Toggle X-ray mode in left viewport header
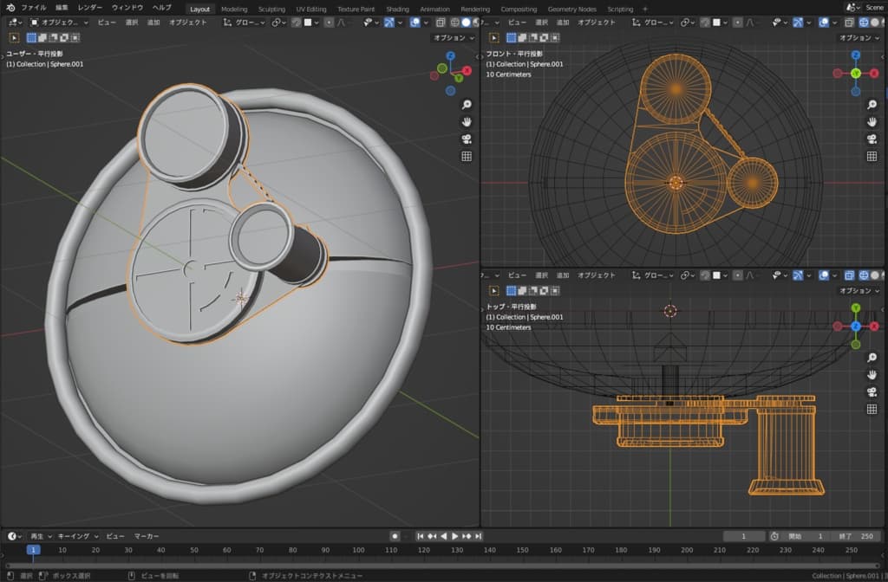This screenshot has height=582, width=888. [441, 23]
